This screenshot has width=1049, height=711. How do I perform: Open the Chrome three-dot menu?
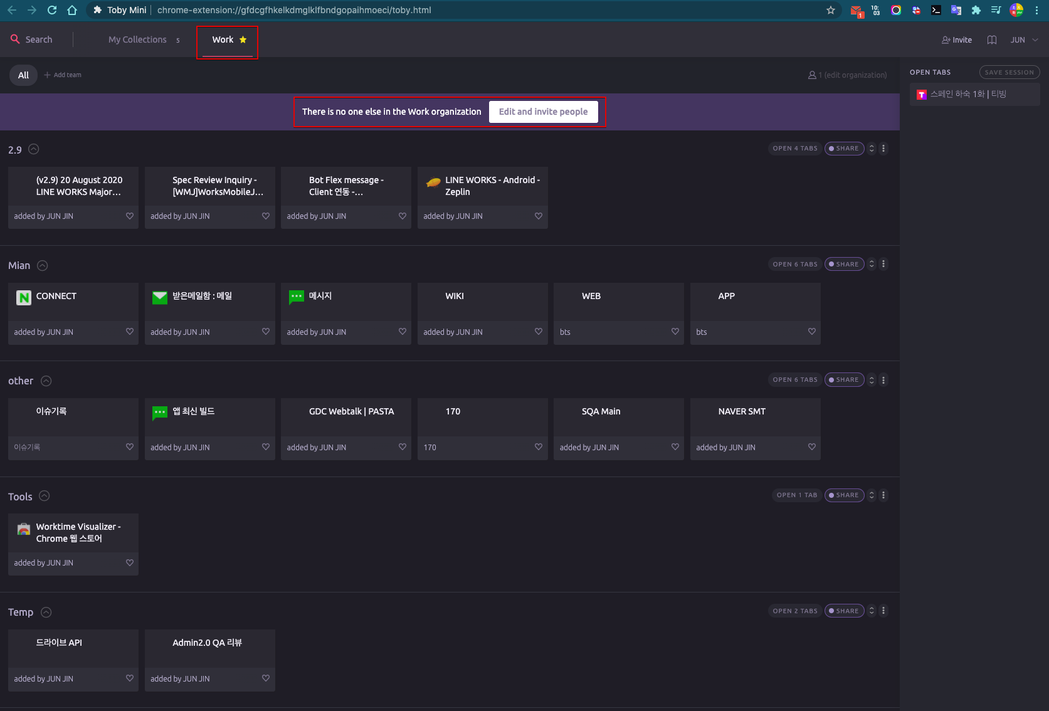[1036, 10]
